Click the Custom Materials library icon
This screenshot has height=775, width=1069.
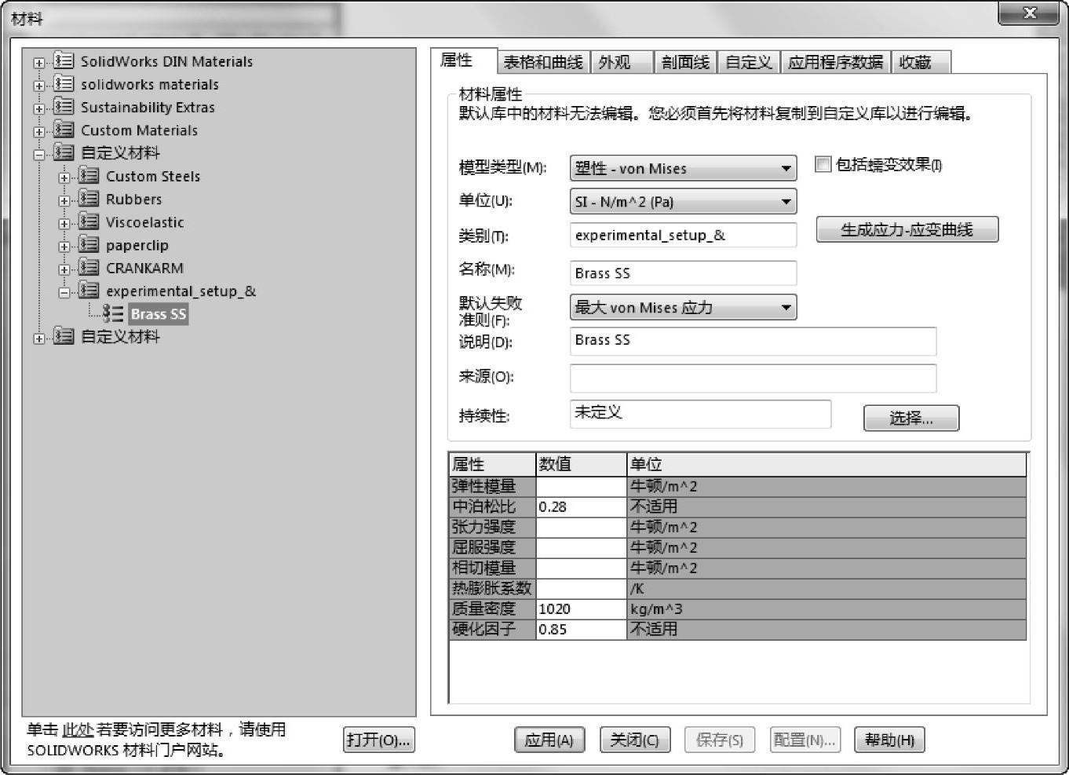point(64,130)
